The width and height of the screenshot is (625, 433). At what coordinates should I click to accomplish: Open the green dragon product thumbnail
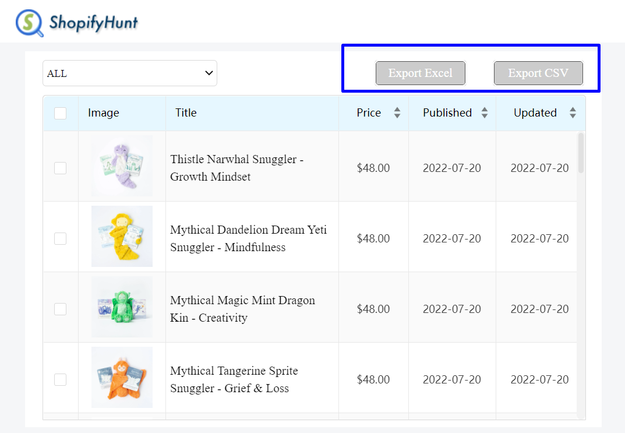[122, 307]
